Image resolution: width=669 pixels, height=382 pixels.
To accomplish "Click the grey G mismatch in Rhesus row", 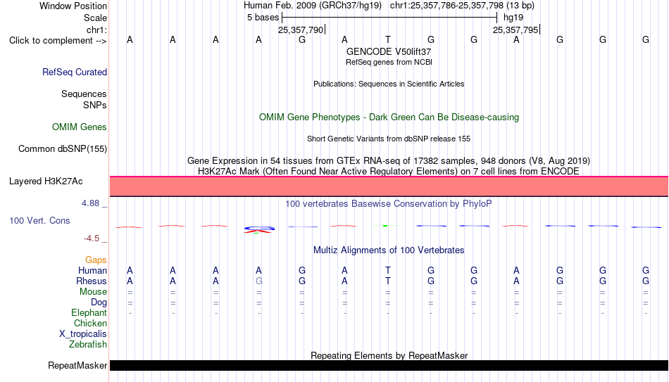I will (258, 281).
